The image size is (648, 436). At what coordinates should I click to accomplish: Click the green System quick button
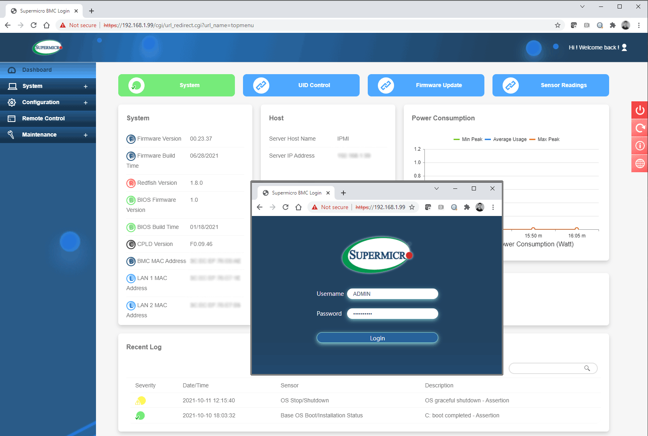177,85
